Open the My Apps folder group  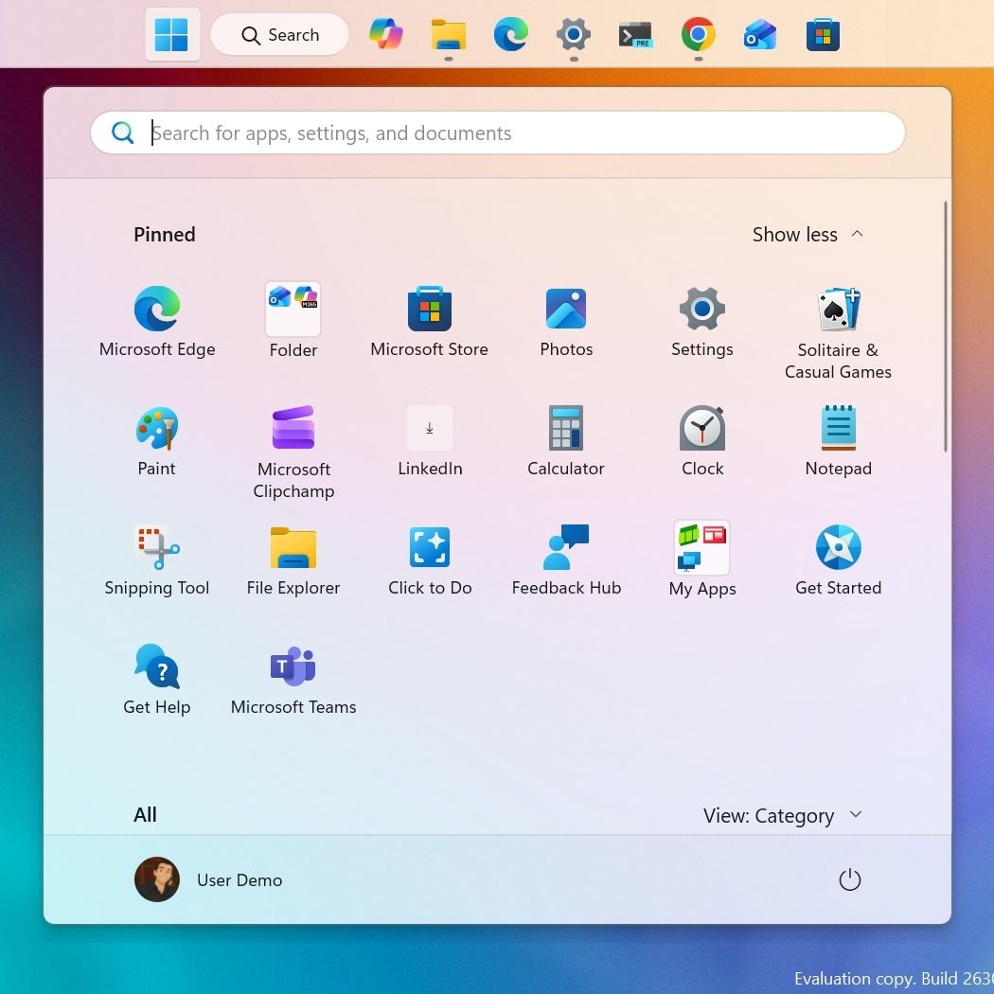point(701,560)
